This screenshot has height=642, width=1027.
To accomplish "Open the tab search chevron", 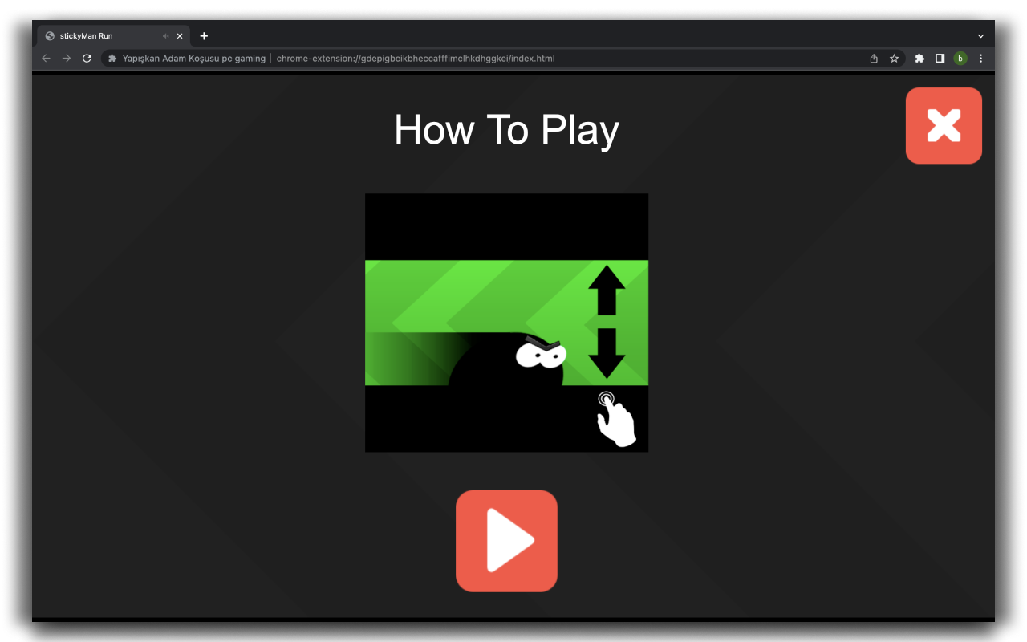I will point(980,35).
